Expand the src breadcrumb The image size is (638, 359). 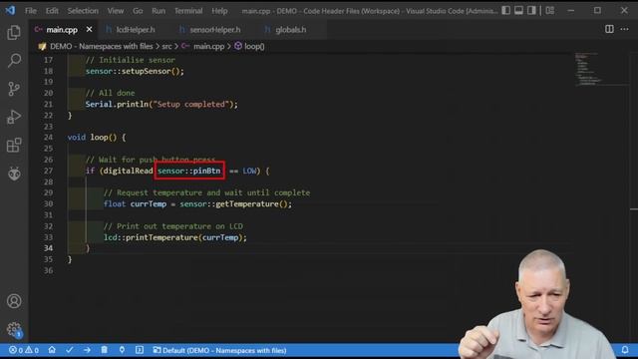pos(166,47)
